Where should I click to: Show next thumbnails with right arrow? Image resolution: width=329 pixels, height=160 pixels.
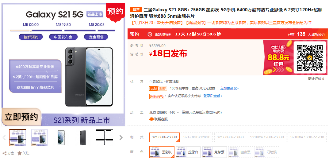[x=121, y=137]
